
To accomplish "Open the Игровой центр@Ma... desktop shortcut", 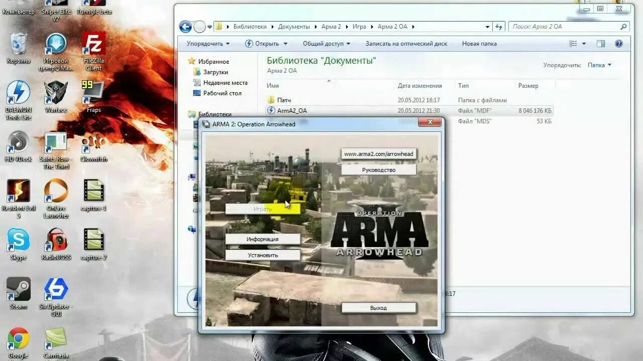I will [x=56, y=52].
